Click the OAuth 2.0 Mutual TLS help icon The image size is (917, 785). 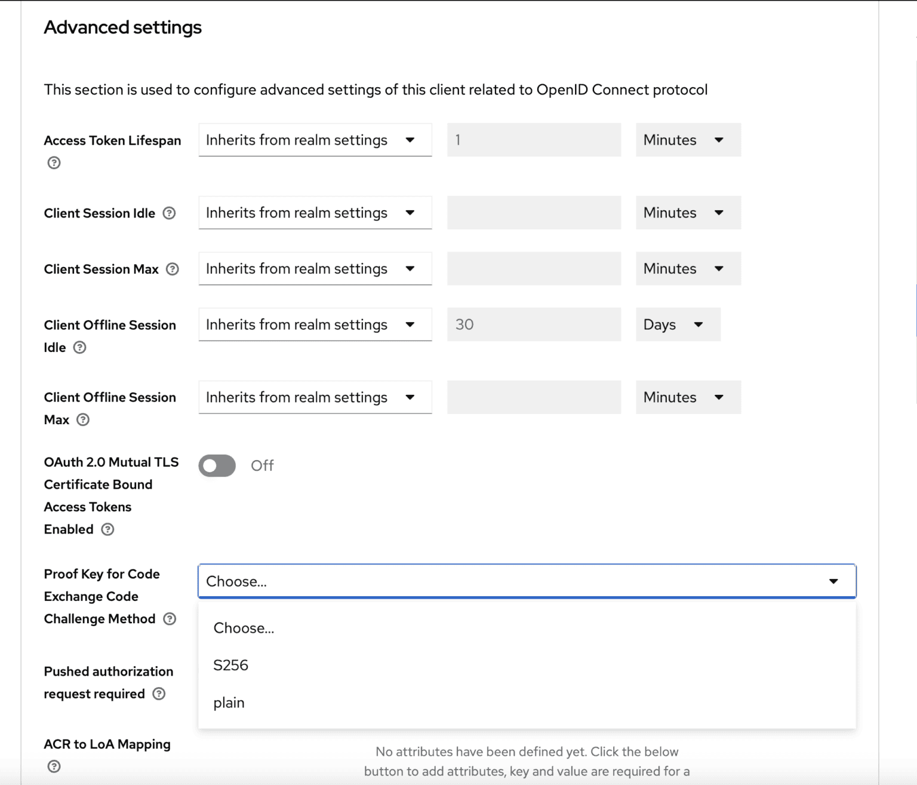point(107,529)
